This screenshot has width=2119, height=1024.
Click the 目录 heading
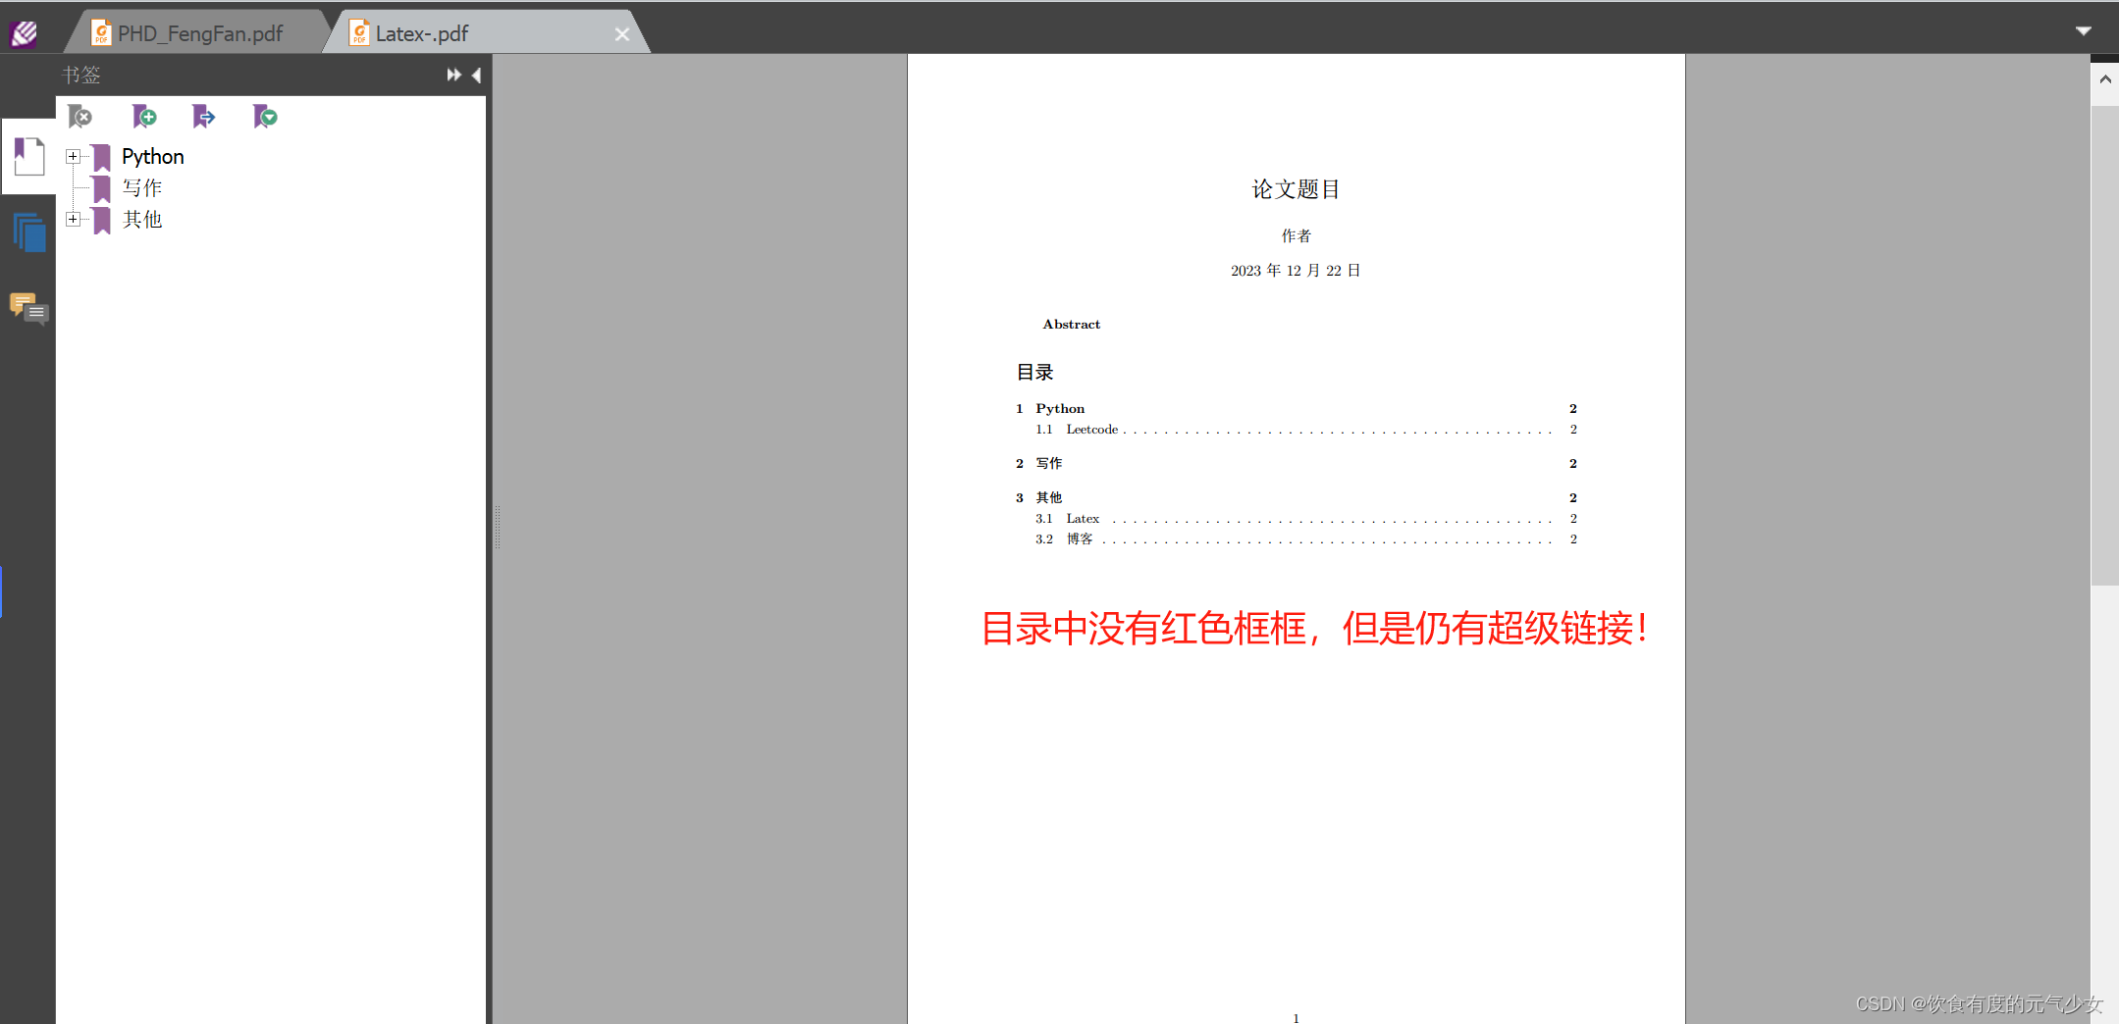pyautogui.click(x=1034, y=373)
